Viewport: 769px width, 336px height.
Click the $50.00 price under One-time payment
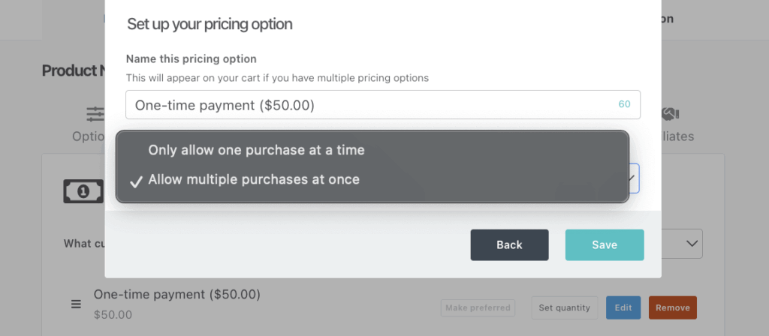[x=113, y=315]
